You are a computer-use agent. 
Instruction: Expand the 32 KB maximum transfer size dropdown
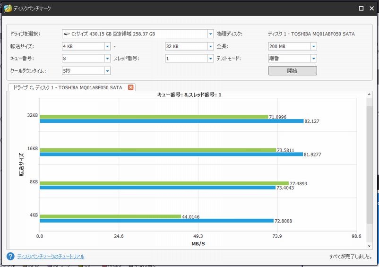pyautogui.click(x=210, y=46)
